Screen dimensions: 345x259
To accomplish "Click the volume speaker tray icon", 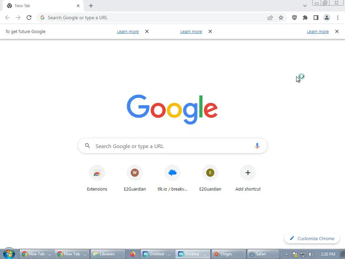I will tap(311, 254).
